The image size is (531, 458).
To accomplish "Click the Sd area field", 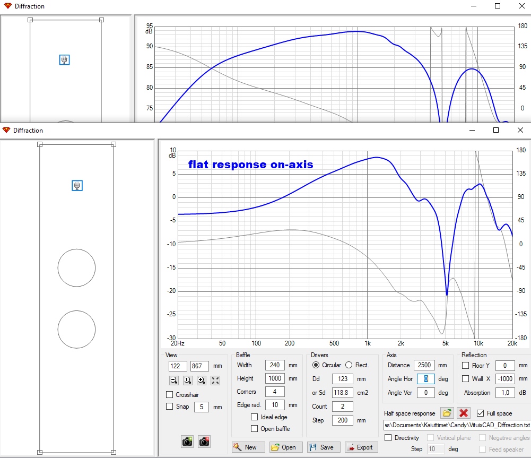I will coord(342,393).
